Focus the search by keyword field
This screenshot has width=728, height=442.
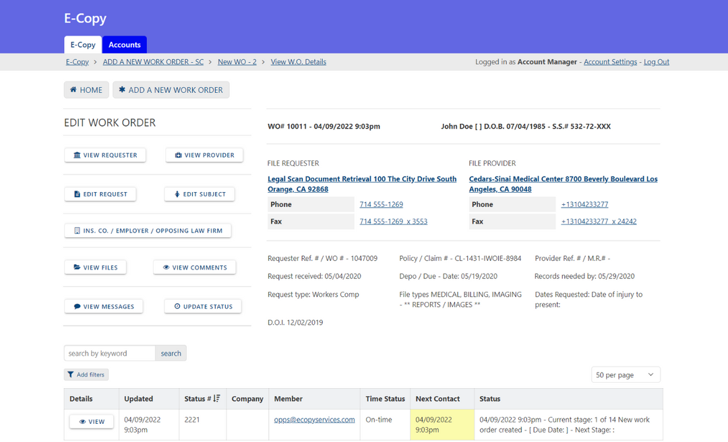click(x=110, y=353)
